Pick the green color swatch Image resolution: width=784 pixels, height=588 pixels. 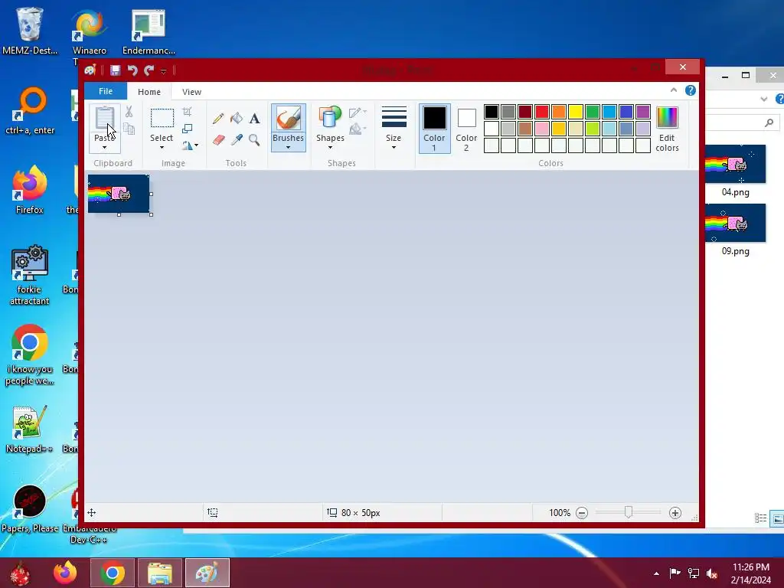593,112
